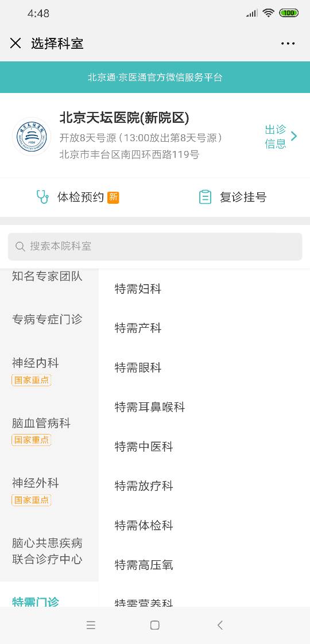Choose 特需妇科 from the department list
Viewport: 310px width, 644px height.
(138, 289)
